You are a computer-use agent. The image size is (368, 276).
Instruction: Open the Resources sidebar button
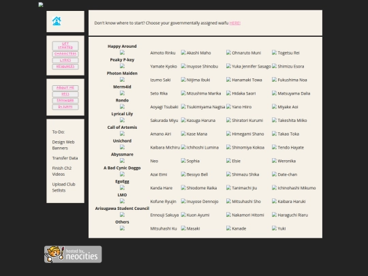[65, 66]
